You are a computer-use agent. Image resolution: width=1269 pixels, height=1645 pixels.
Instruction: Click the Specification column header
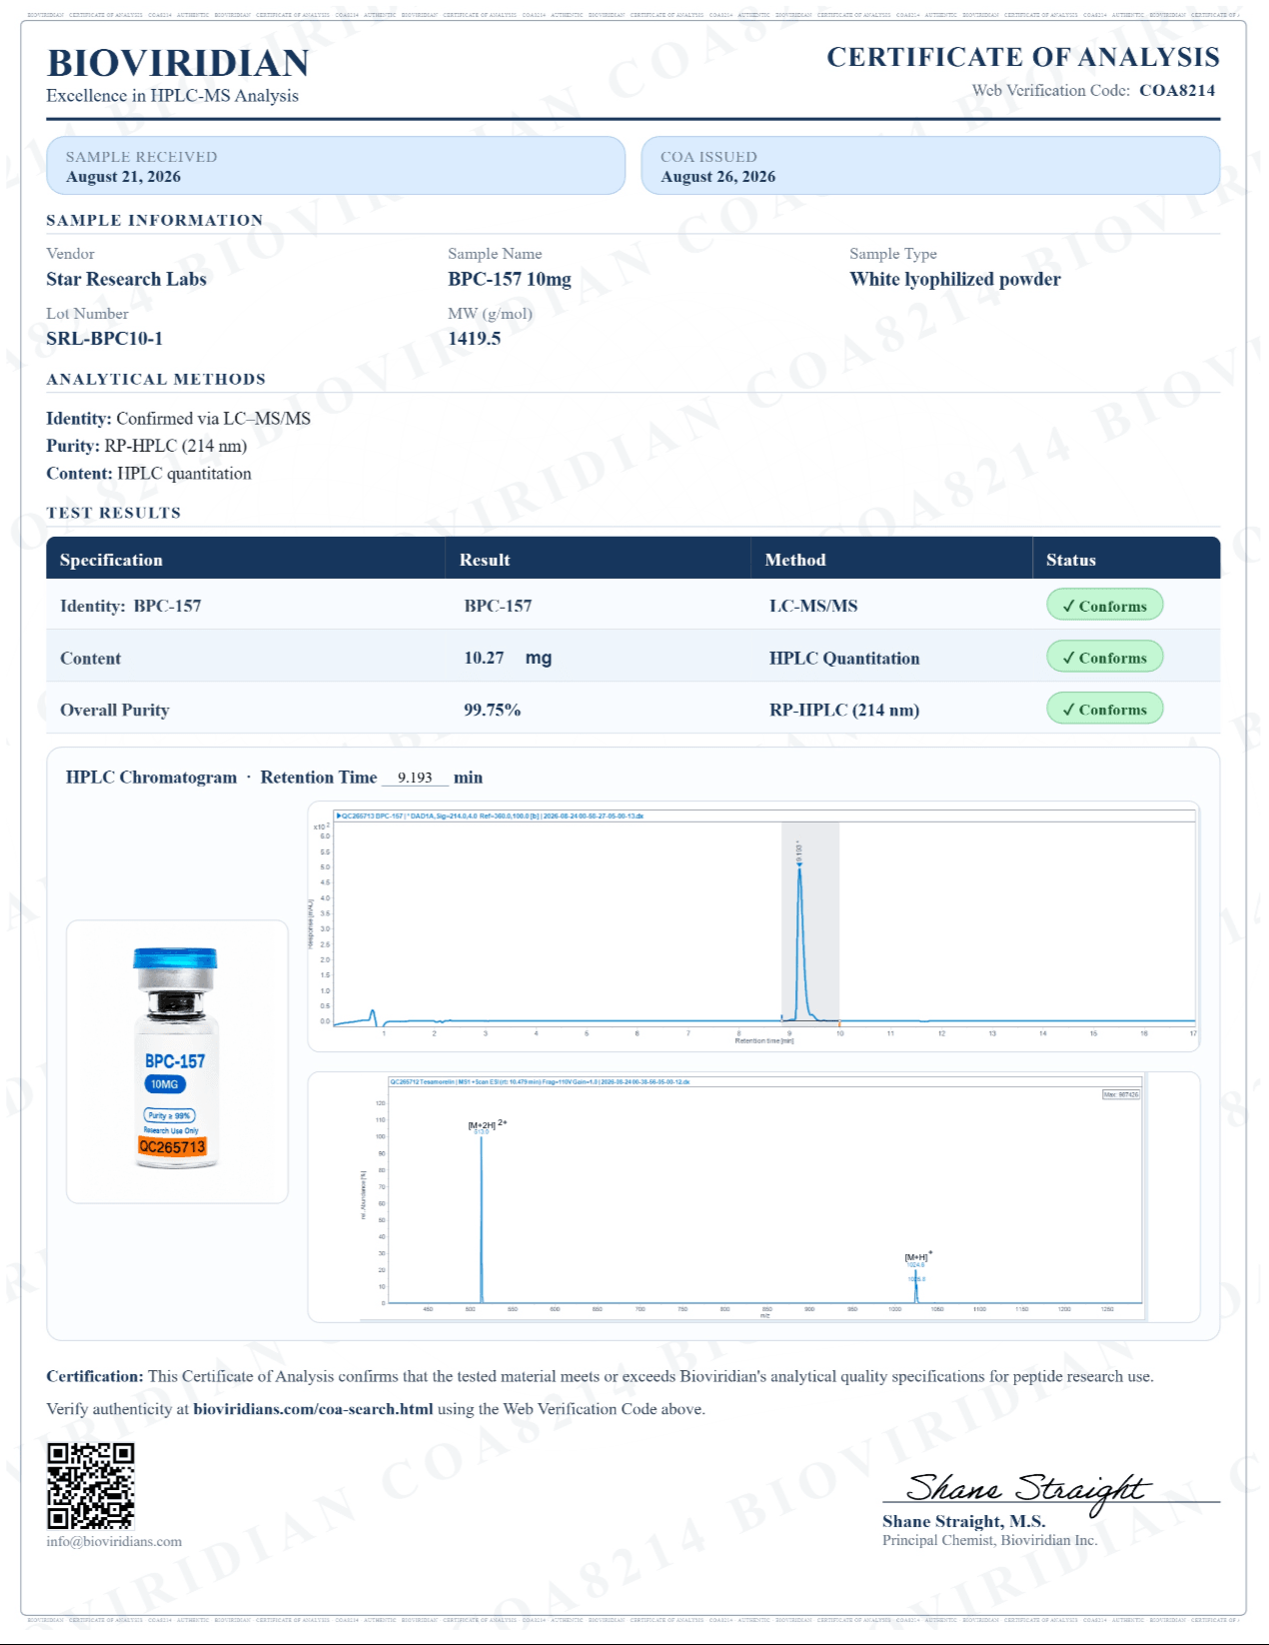coord(111,560)
